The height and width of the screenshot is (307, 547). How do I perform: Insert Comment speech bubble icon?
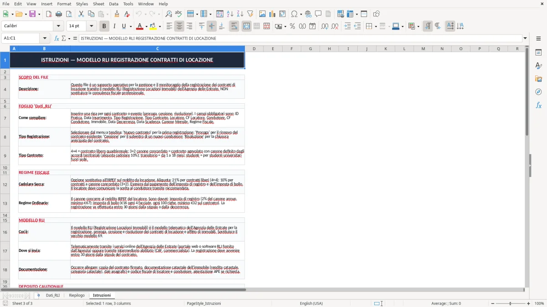point(318,14)
